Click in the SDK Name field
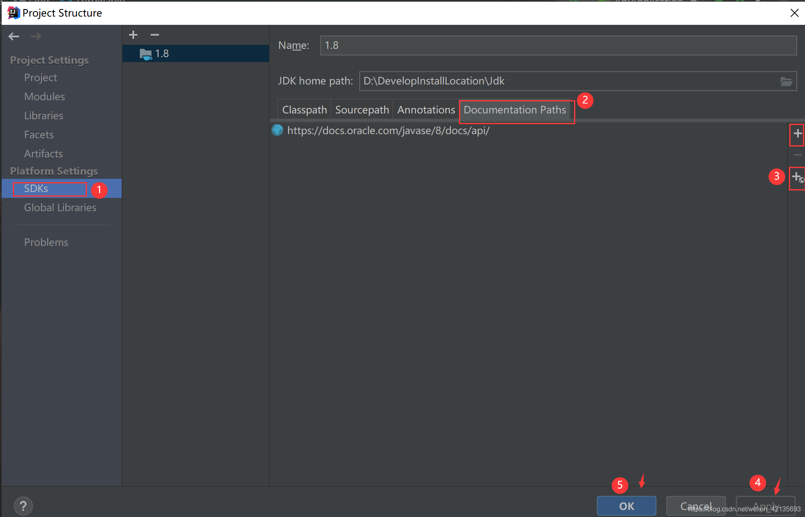 tap(558, 46)
